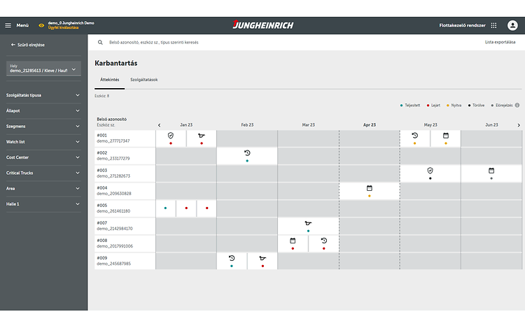Select the Áttekintés tab
The height and width of the screenshot is (328, 525).
110,80
